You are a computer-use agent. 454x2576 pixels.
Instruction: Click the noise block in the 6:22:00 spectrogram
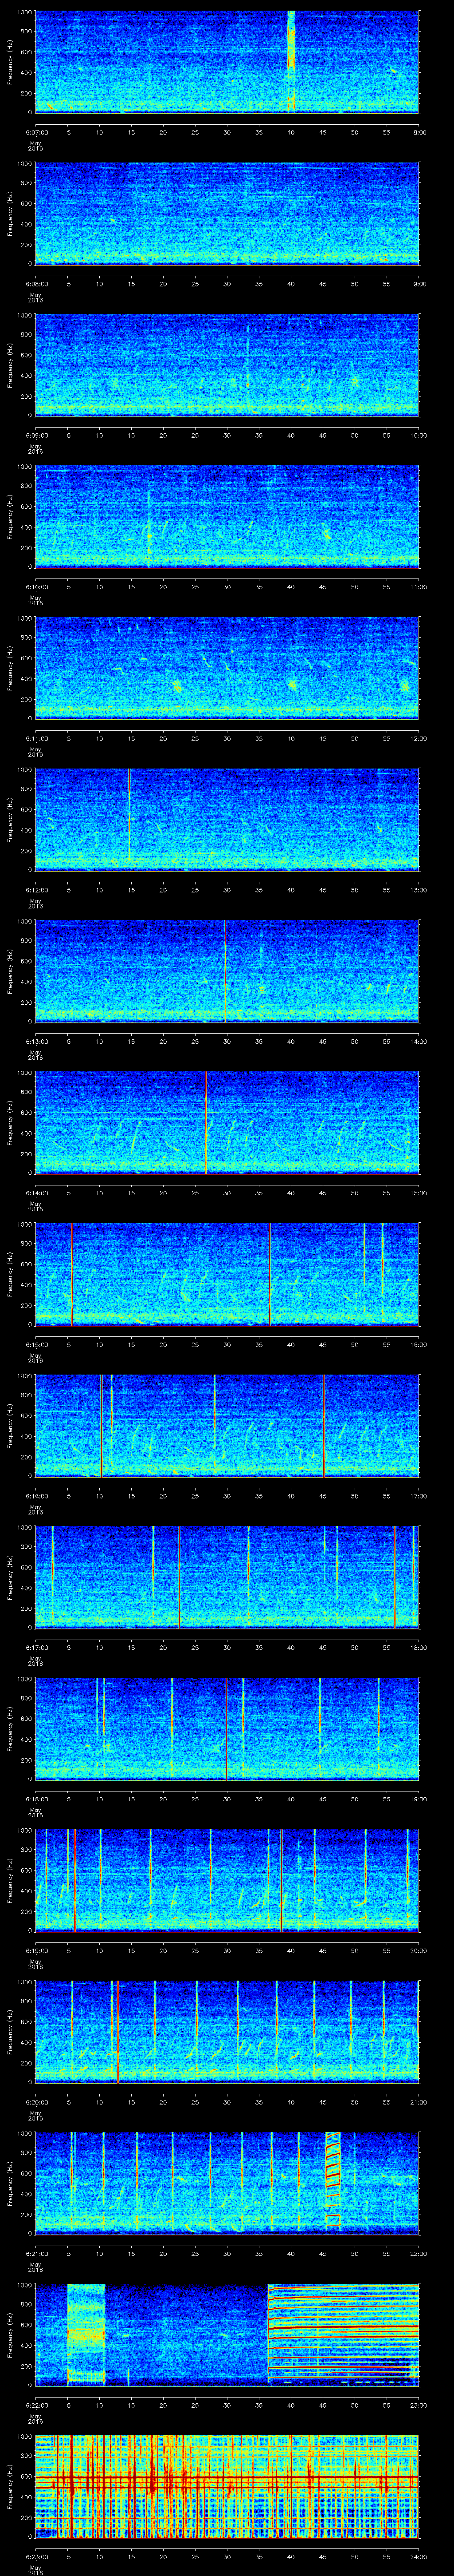click(86, 2336)
